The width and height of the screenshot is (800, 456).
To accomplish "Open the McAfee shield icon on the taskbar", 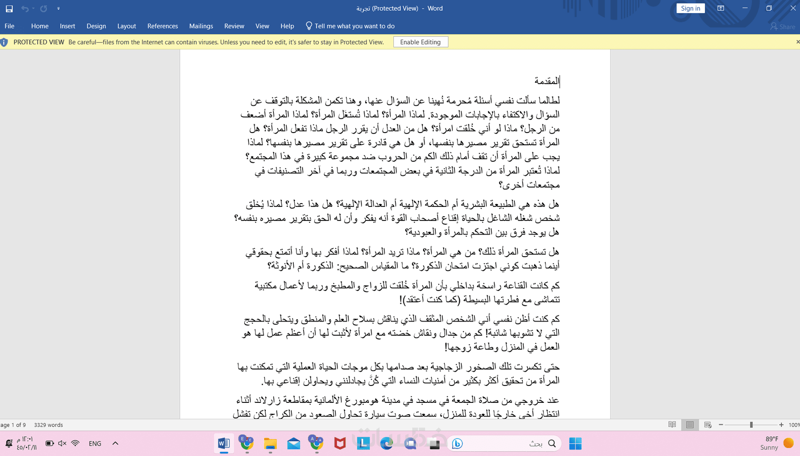I will click(x=340, y=443).
